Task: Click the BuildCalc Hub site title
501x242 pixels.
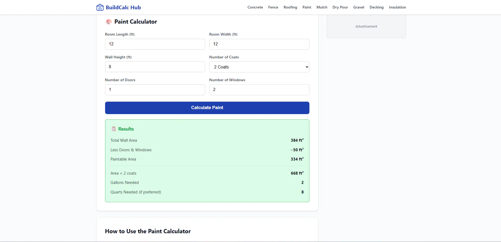Action: point(123,7)
